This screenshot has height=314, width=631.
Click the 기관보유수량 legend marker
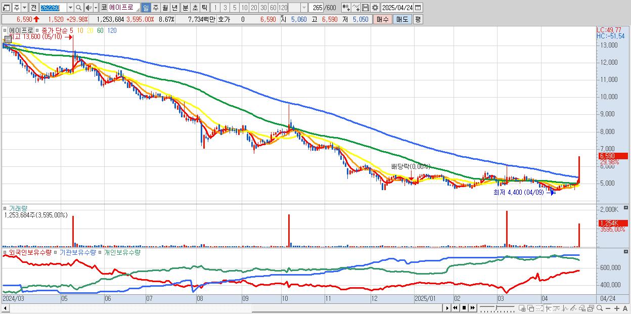pyautogui.click(x=57, y=252)
